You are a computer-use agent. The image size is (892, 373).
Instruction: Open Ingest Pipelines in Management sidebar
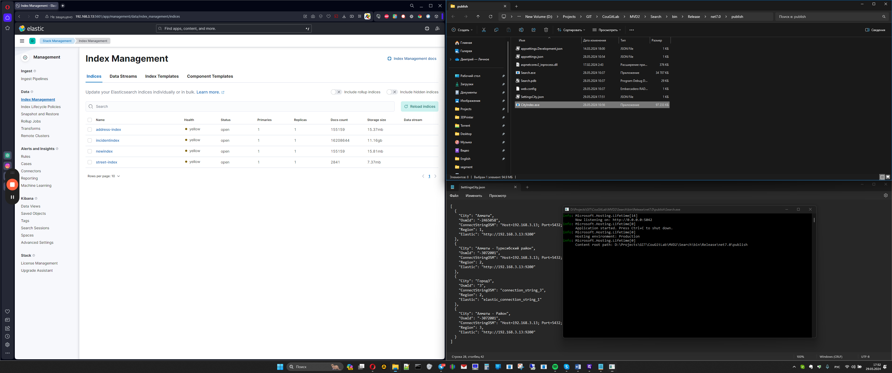click(x=34, y=79)
